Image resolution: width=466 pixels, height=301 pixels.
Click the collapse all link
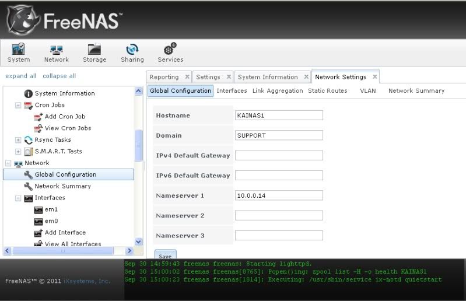point(59,76)
